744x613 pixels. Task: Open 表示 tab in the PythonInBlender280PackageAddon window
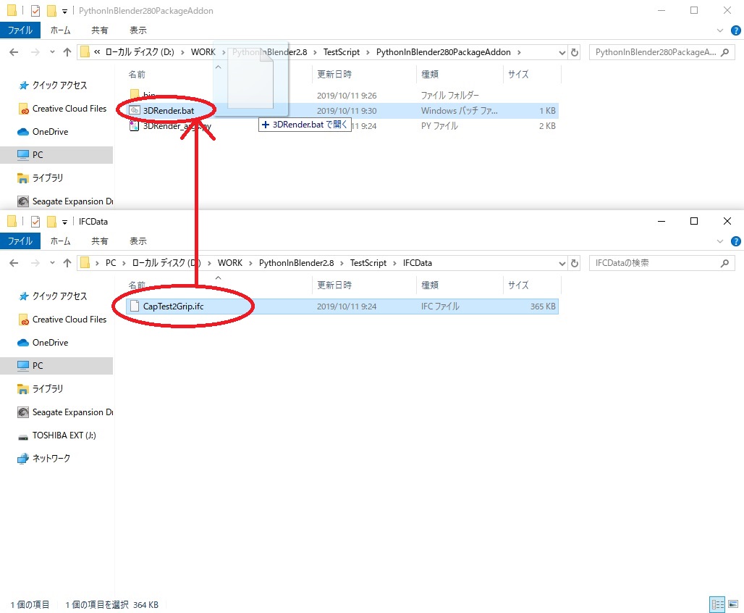point(138,30)
